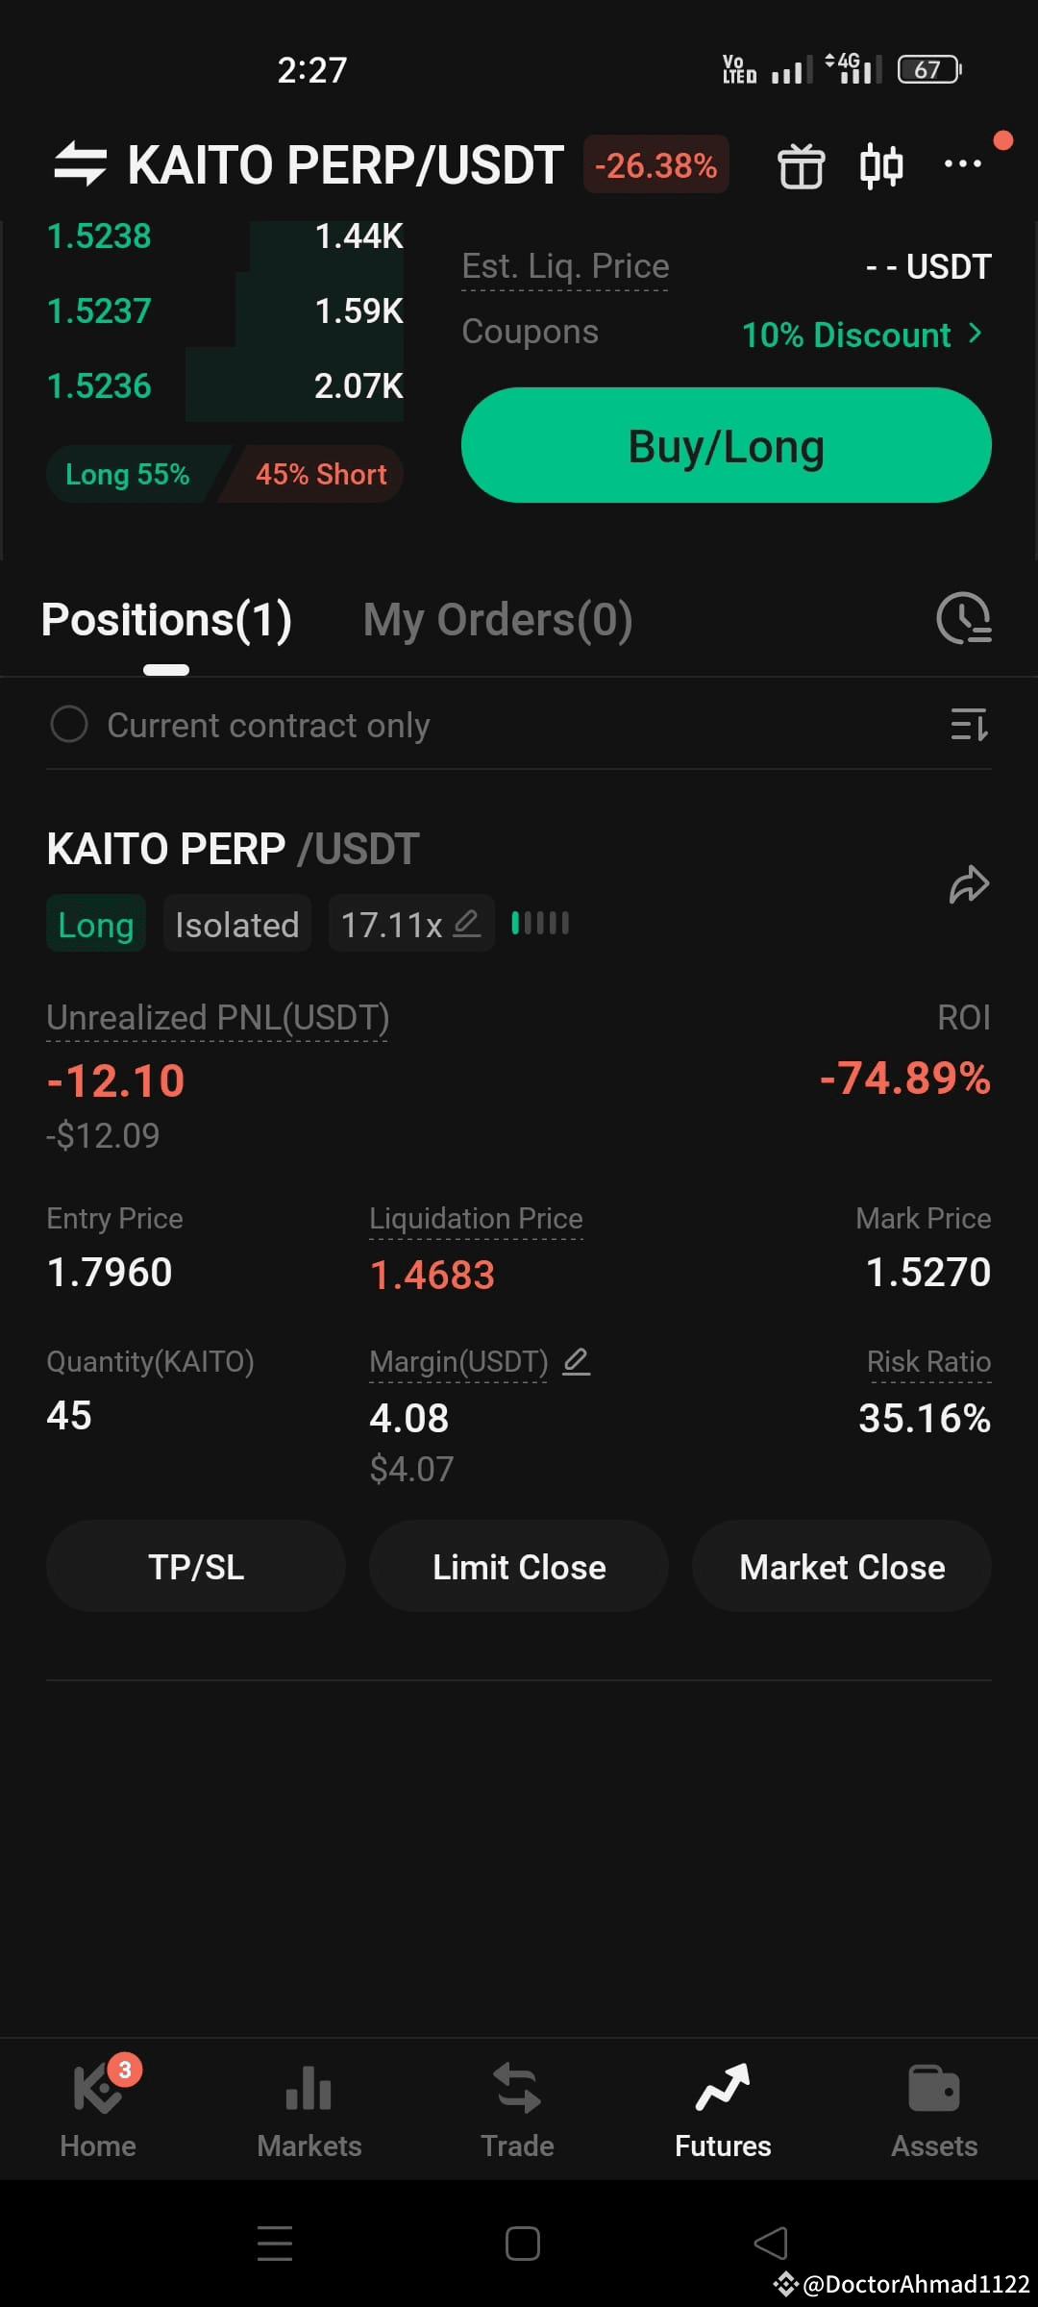The height and width of the screenshot is (2307, 1038).
Task: Adjust the 17.11x leverage setting
Action: pos(411,924)
